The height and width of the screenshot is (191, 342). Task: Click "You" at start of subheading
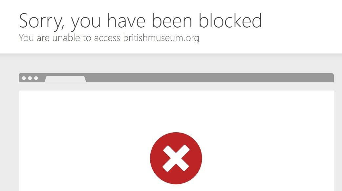coord(26,38)
